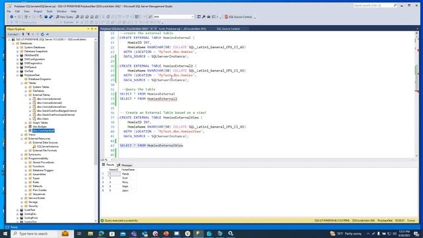Expand the Stored Procedures folder
The width and height of the screenshot is (423, 238).
[x=26, y=163]
